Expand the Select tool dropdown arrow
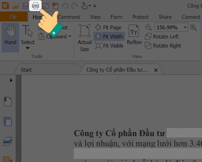Viewport: 202px width, 162px height. (28, 48)
